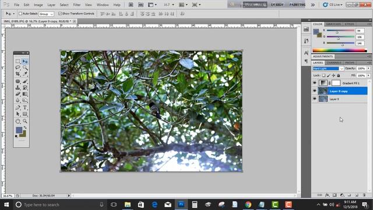This screenshot has height=210, width=373.
Task: Swap foreground and background colors
Action: tap(25, 128)
